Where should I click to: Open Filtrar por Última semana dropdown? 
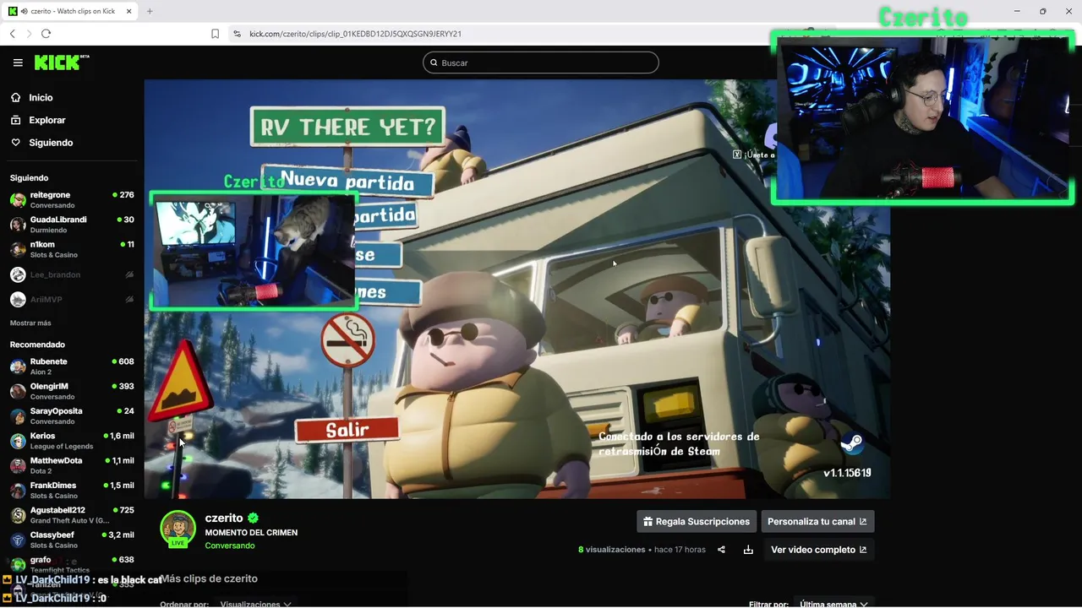pyautogui.click(x=834, y=604)
